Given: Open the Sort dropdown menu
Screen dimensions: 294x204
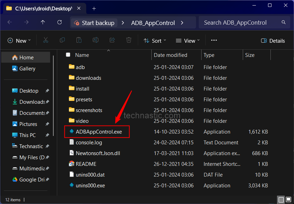Looking at the screenshot, I should (155, 41).
